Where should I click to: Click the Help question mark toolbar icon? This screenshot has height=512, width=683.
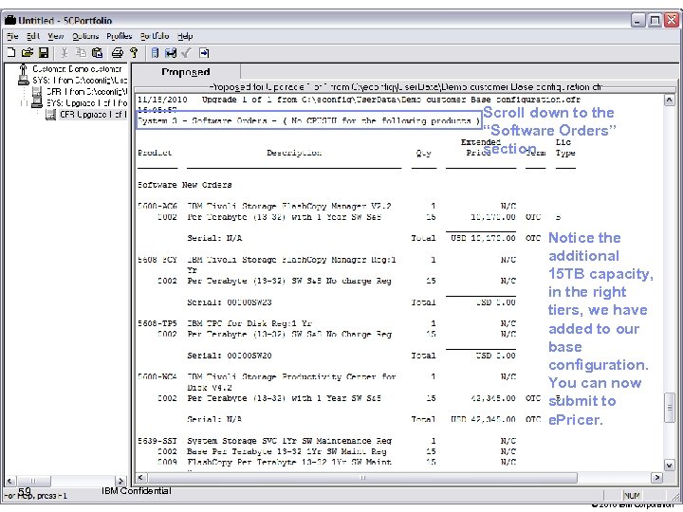134,53
